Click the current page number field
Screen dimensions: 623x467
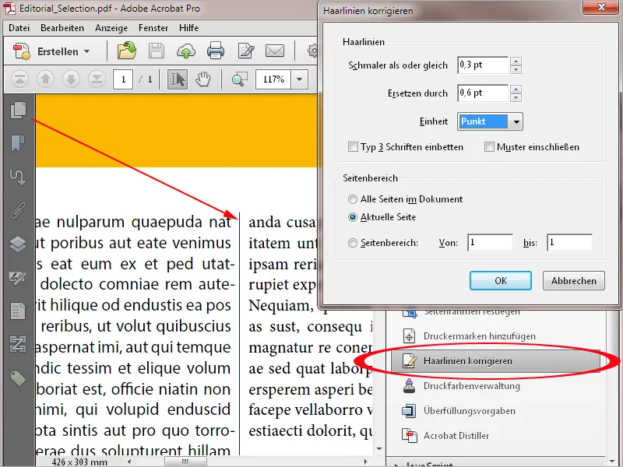coord(123,79)
